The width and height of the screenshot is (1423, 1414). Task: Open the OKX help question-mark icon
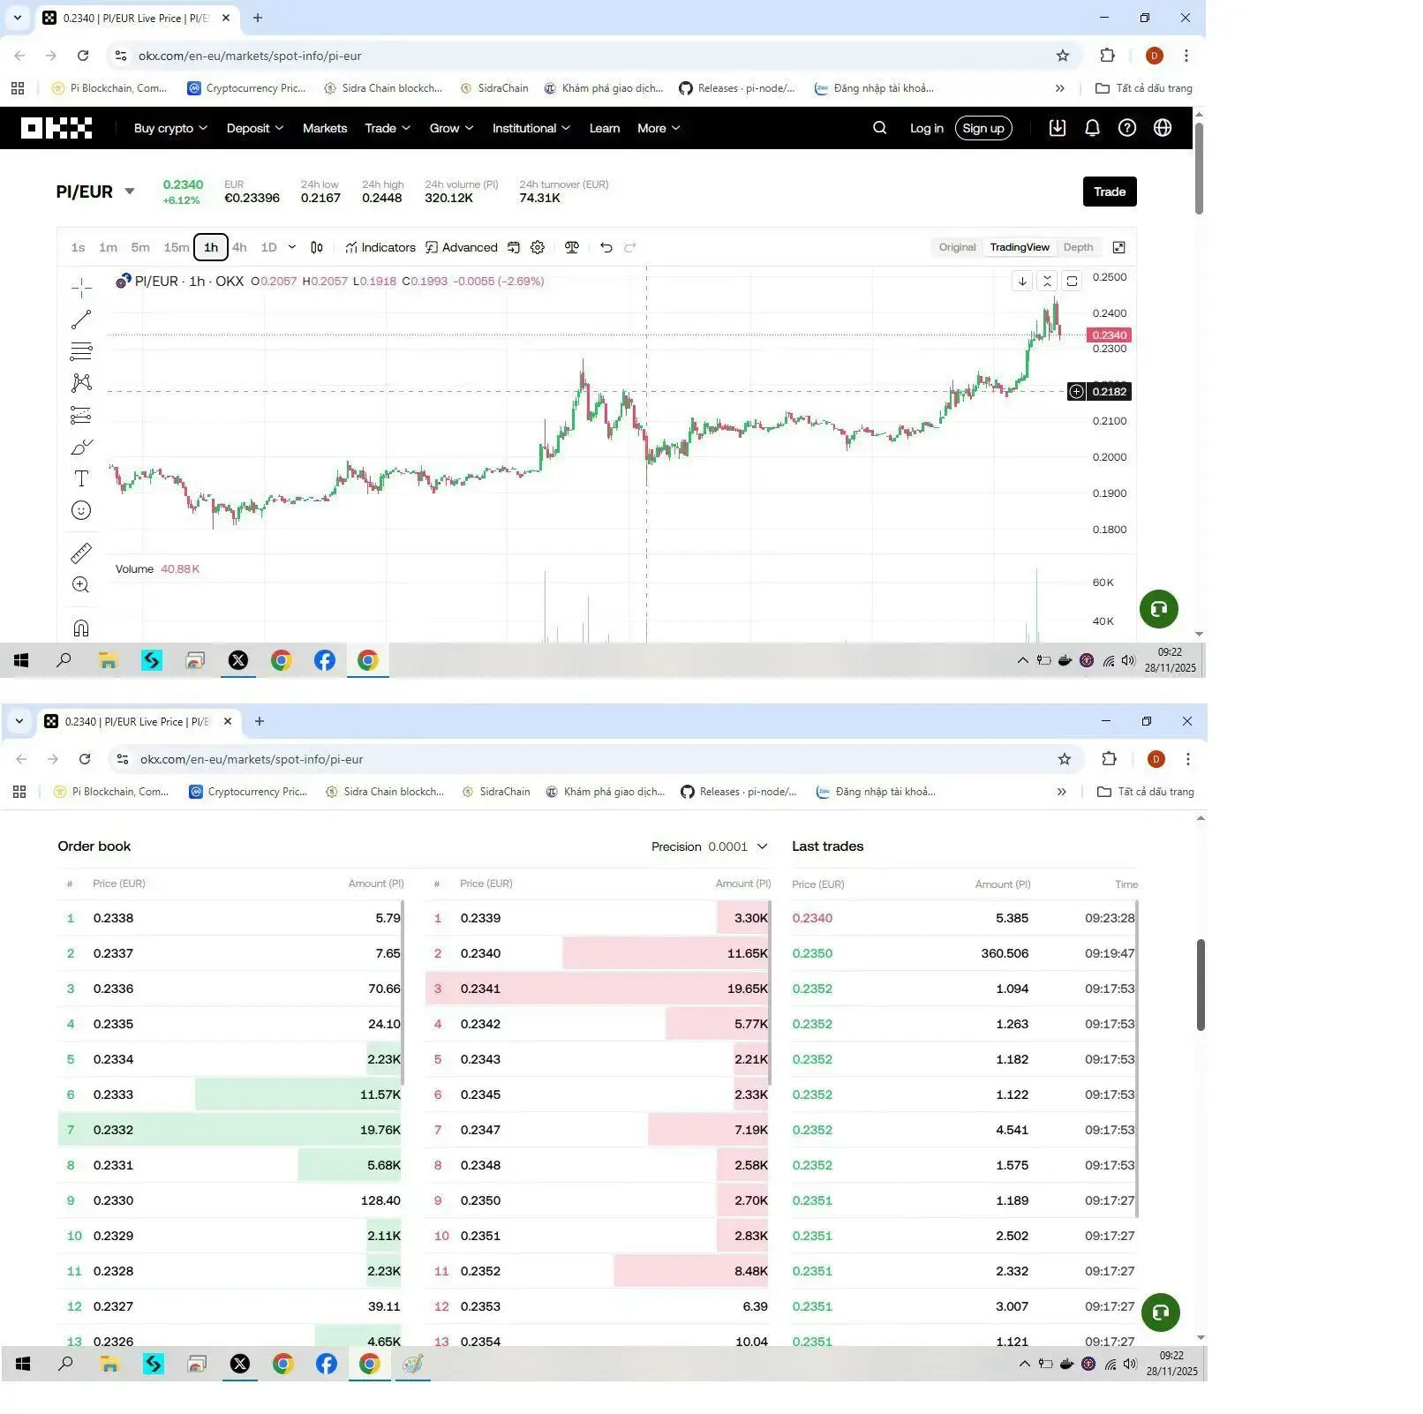[x=1127, y=128]
